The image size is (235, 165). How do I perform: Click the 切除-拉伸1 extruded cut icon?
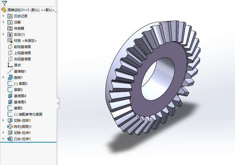(10, 133)
